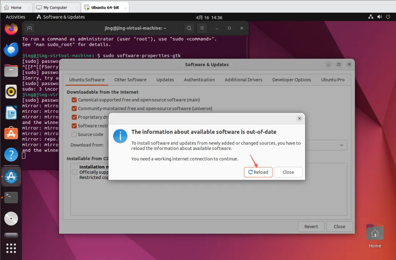Screen dimensions: 396x260
Task: Select the Ubuntu 64-bit VMware tab
Action: coord(105,8)
